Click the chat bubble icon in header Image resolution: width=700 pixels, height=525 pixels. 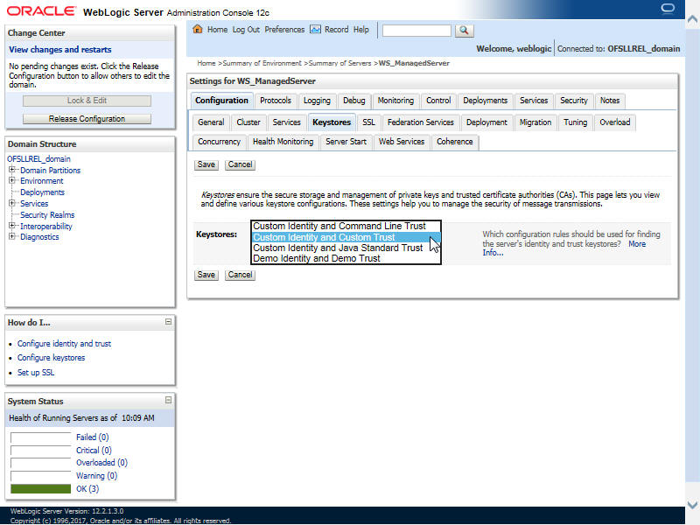[668, 9]
